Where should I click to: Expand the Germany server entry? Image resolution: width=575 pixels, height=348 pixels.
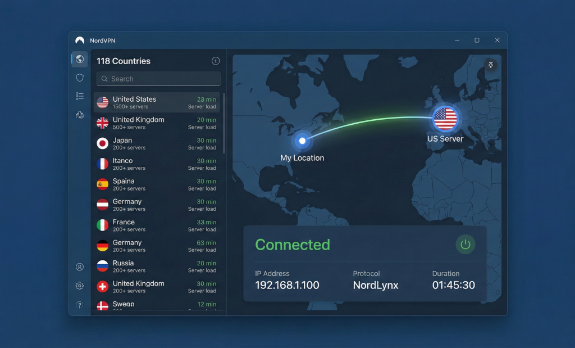(x=157, y=205)
